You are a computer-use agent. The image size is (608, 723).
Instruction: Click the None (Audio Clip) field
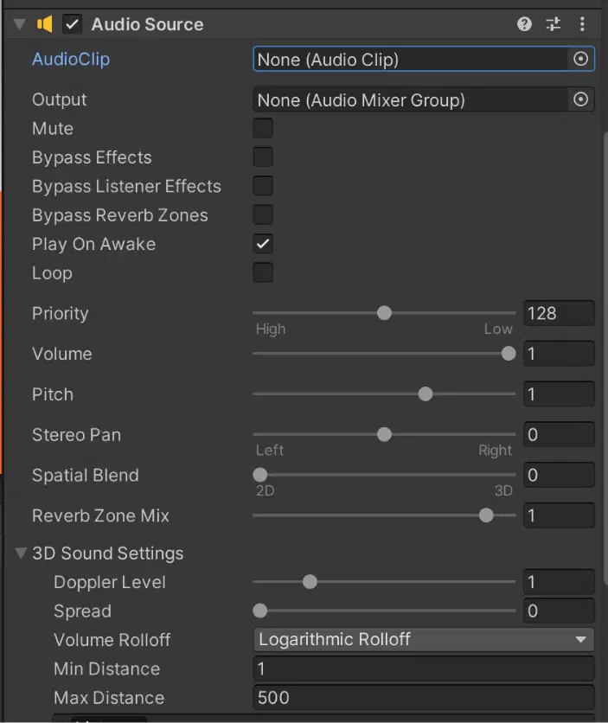(x=410, y=59)
